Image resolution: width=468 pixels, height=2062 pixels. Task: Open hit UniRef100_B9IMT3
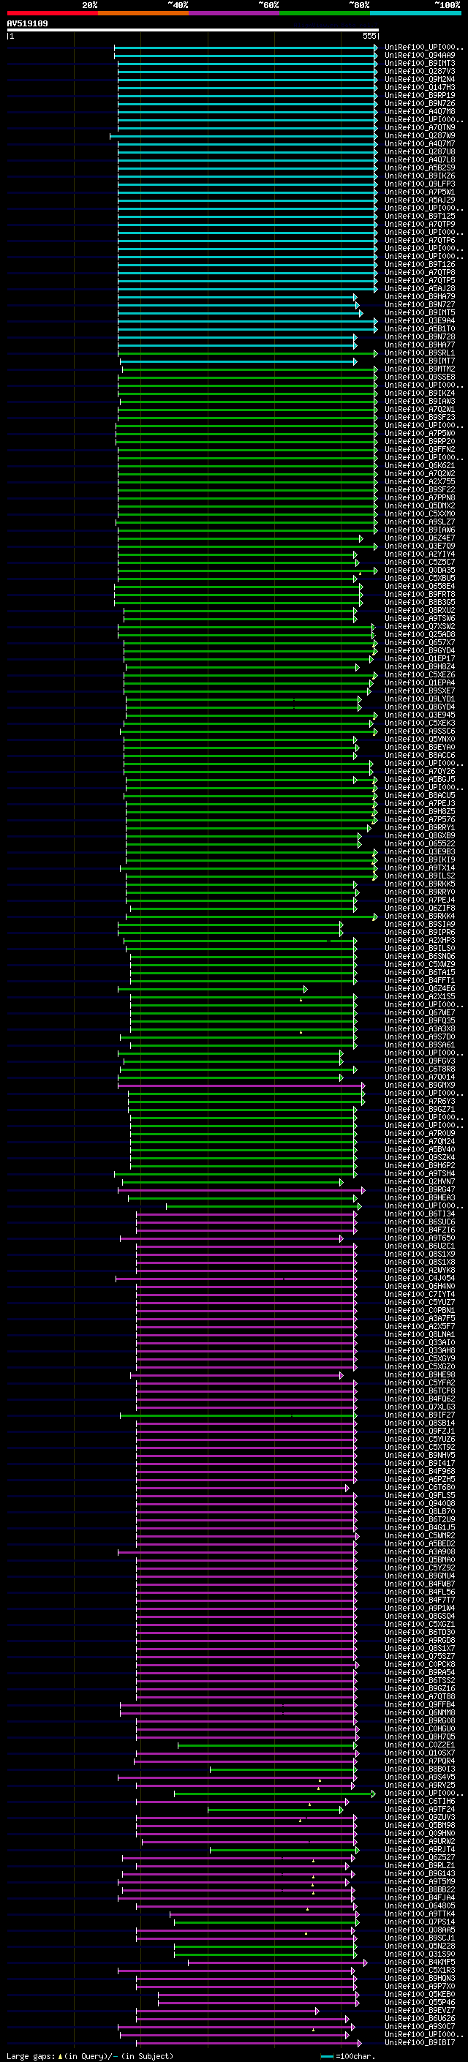click(420, 63)
